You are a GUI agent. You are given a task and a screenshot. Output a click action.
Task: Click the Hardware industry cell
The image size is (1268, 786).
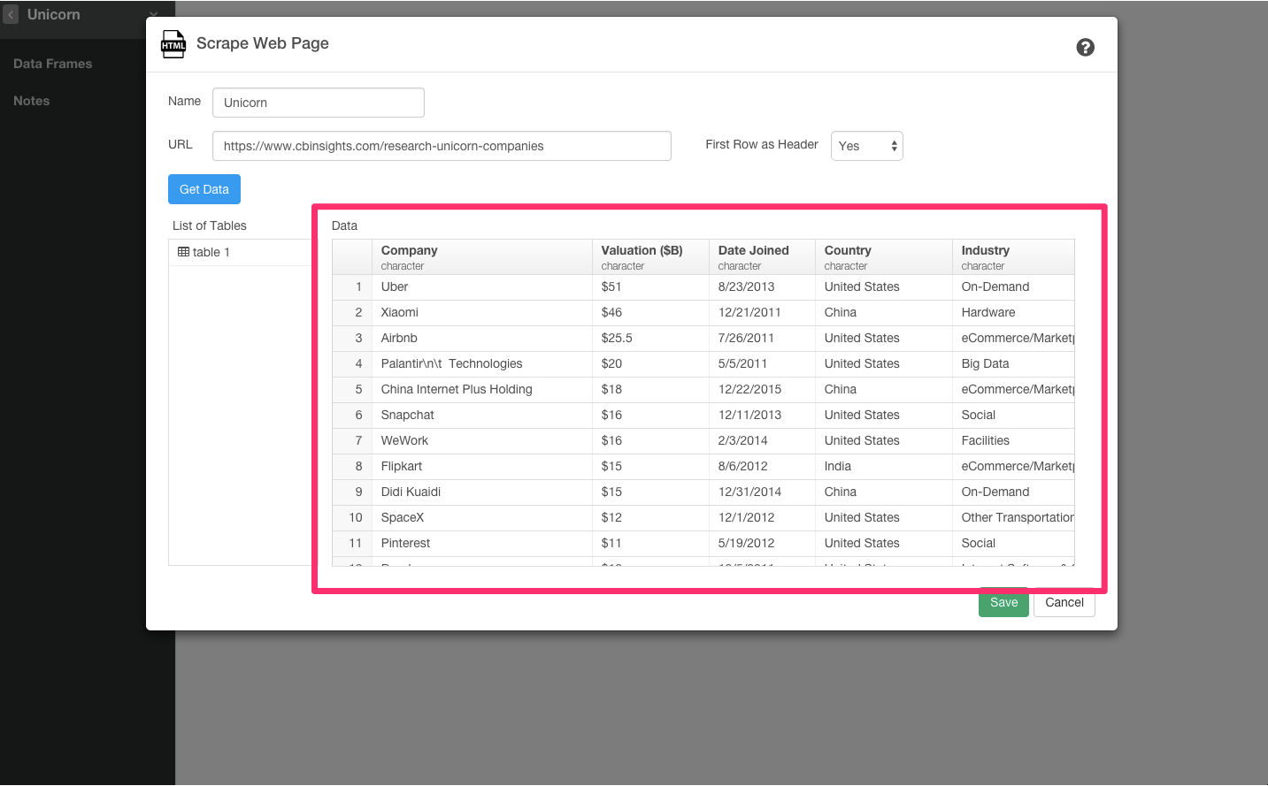pyautogui.click(x=1013, y=312)
